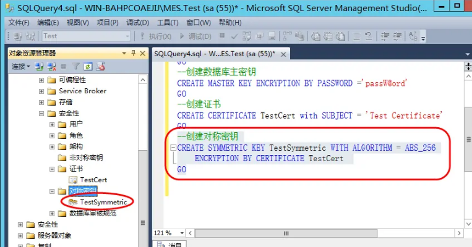Expand the 用户 folder
The height and width of the screenshot is (247, 472).
coord(52,124)
